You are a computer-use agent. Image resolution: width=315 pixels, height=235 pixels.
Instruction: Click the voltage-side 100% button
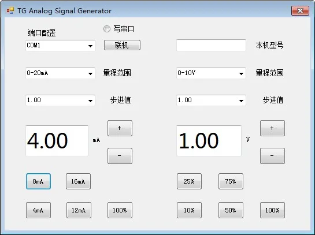point(272,210)
